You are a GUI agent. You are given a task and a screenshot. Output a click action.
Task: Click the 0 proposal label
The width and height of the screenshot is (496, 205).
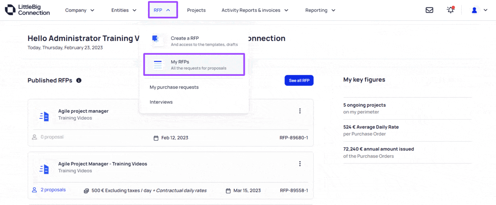coord(52,137)
